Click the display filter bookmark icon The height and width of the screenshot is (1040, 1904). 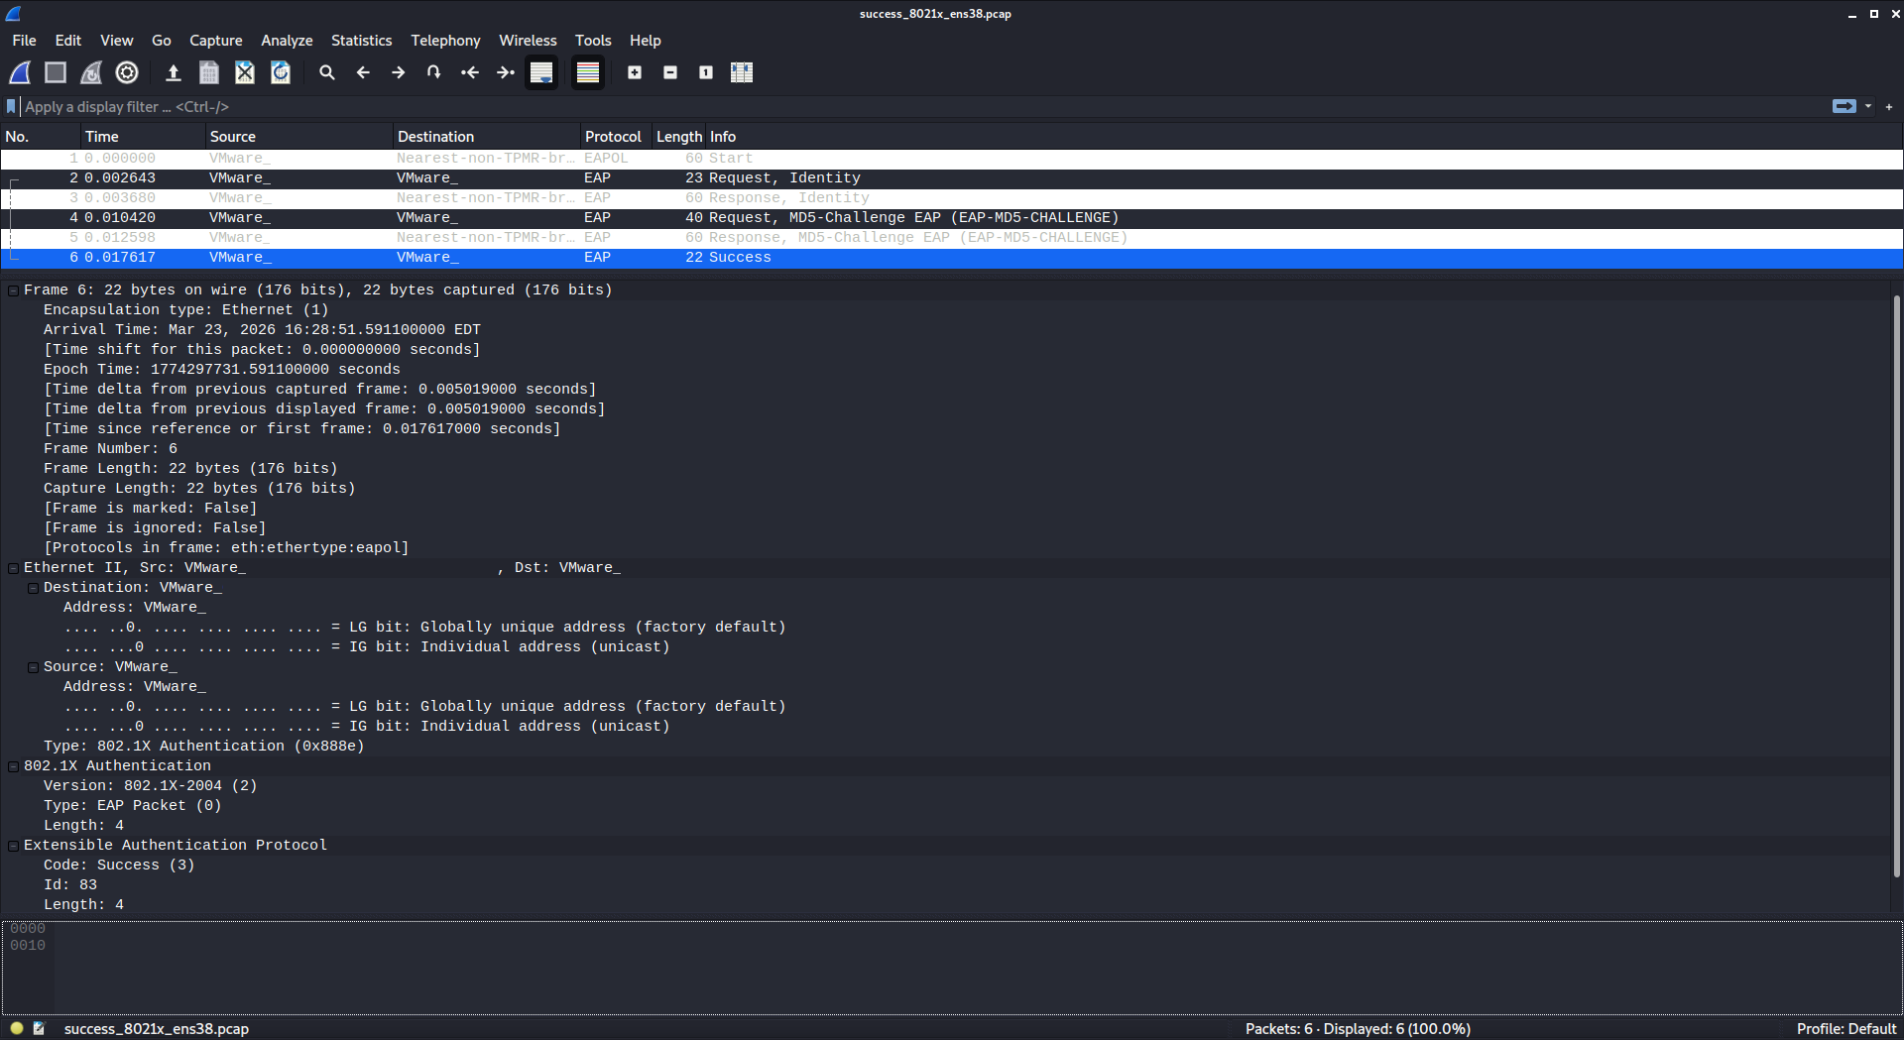[11, 106]
